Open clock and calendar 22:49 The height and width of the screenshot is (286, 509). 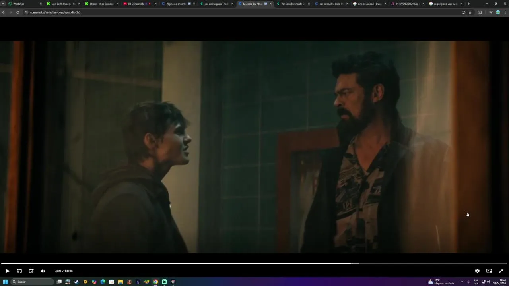click(x=499, y=282)
